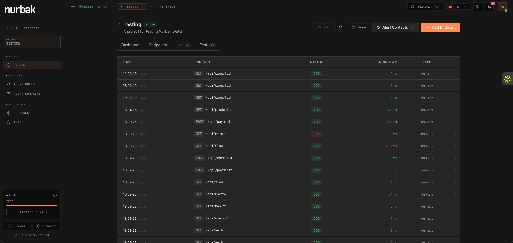513x243 pixels.
Task: Click the Upgrade Plan button
Action: [32, 212]
